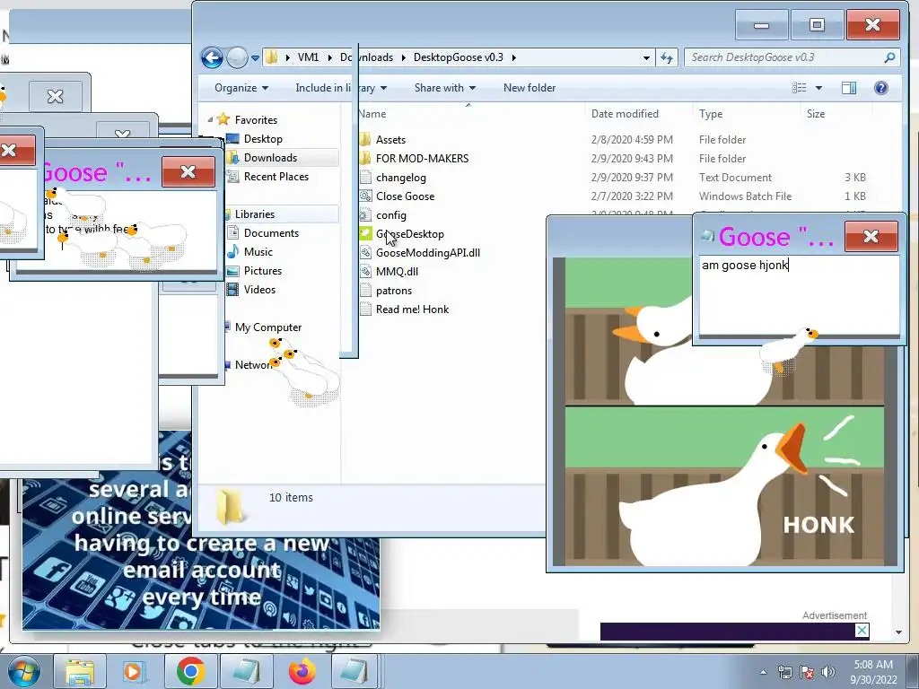Sort files by the Type column
The height and width of the screenshot is (689, 919).
[x=745, y=114]
